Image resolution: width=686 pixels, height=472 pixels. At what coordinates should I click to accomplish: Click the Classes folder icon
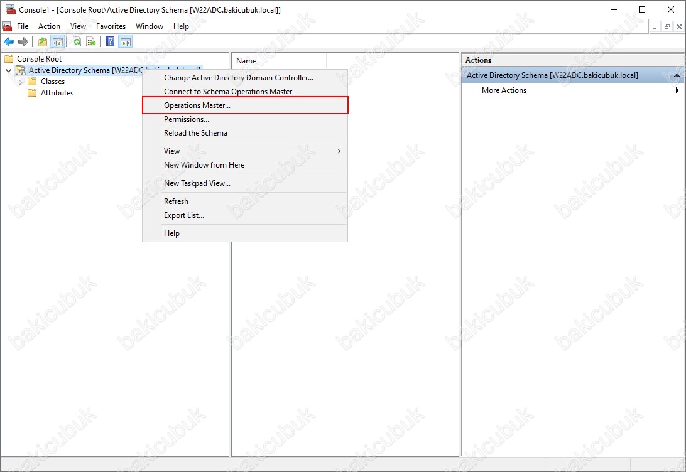coord(32,82)
